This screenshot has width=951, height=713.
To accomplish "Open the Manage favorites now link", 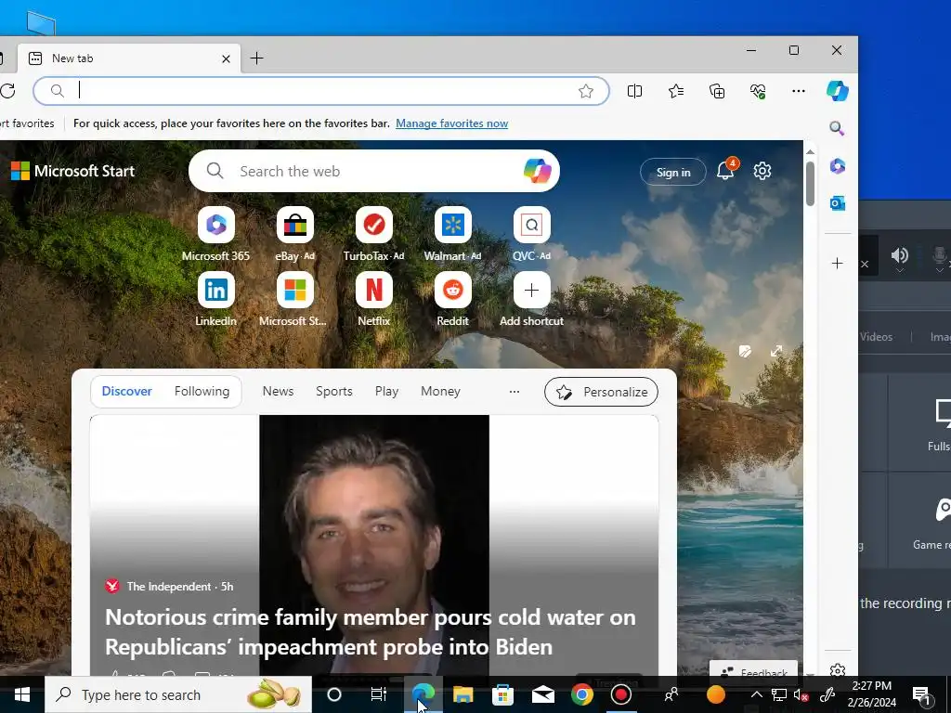I will (x=452, y=123).
